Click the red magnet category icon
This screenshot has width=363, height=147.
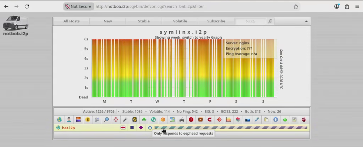click(x=210, y=120)
